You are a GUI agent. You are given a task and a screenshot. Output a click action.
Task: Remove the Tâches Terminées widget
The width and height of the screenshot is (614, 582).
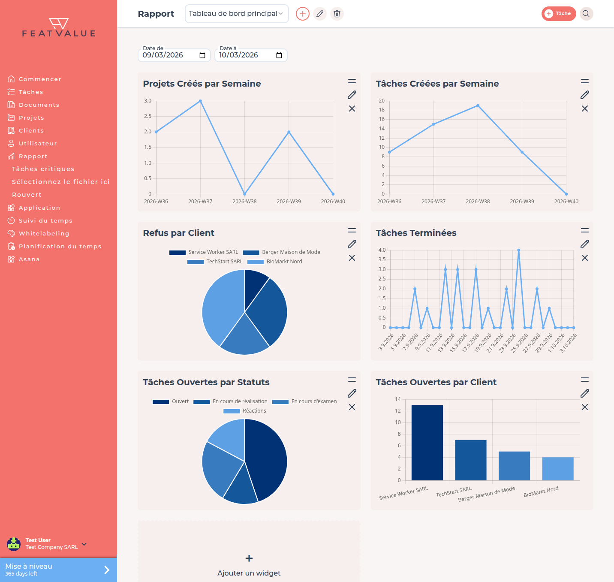585,258
